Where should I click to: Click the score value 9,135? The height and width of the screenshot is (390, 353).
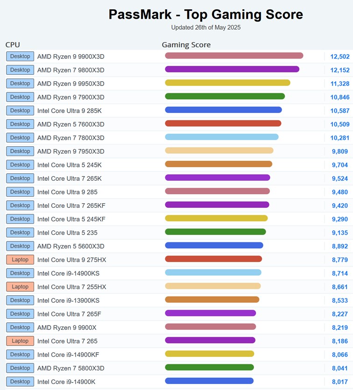tap(340, 233)
